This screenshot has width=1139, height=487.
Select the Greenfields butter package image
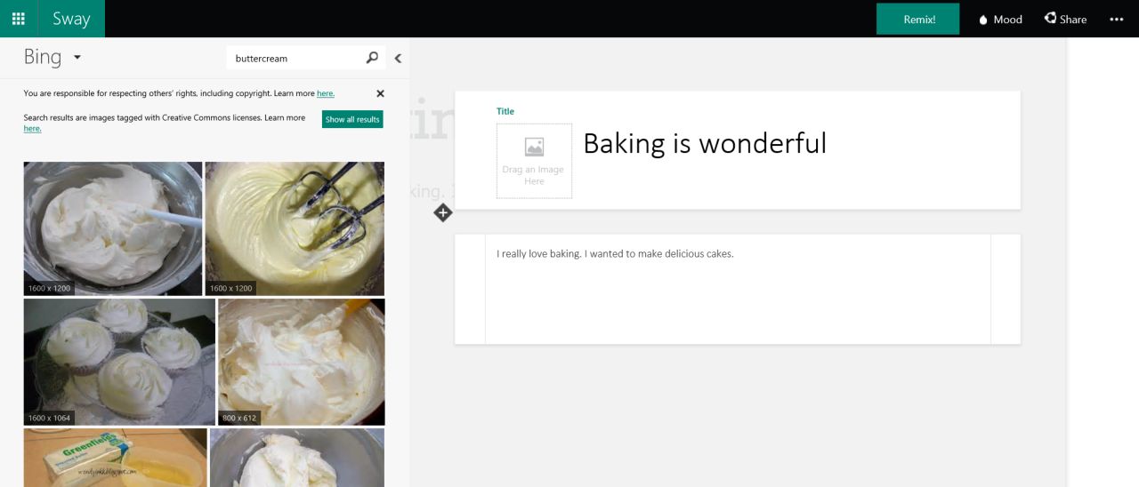pos(116,458)
